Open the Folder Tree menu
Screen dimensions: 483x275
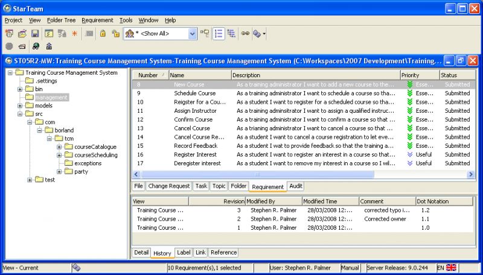click(x=61, y=20)
